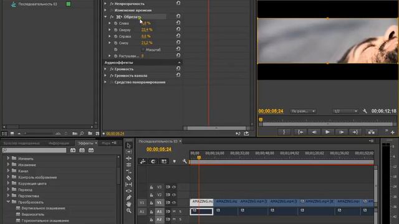Select the Track Select tool

tap(129, 152)
